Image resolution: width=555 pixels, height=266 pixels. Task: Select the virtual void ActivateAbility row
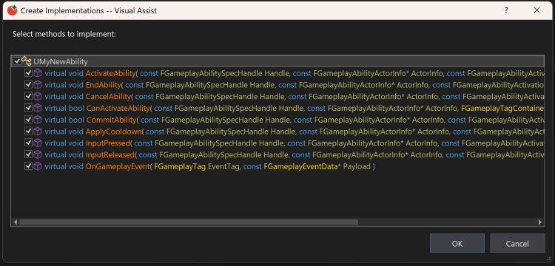coord(277,73)
